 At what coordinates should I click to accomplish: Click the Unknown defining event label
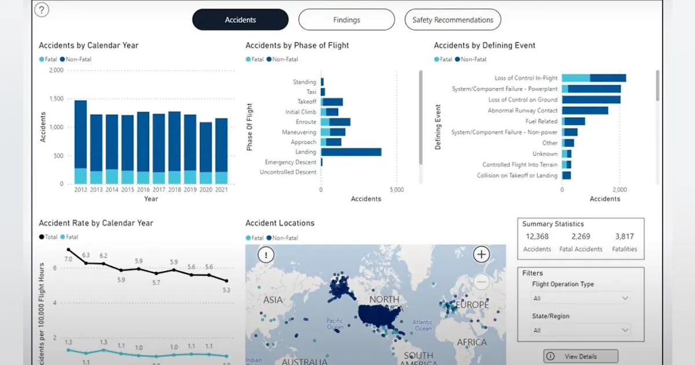[x=545, y=154]
